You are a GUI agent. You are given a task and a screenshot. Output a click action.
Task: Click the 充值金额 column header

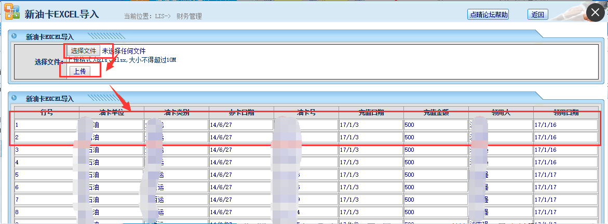(436, 112)
